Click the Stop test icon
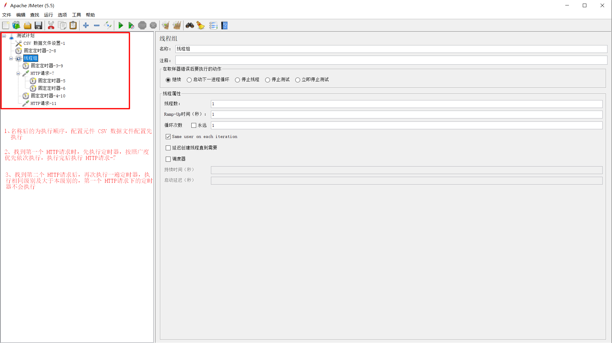 click(x=142, y=26)
